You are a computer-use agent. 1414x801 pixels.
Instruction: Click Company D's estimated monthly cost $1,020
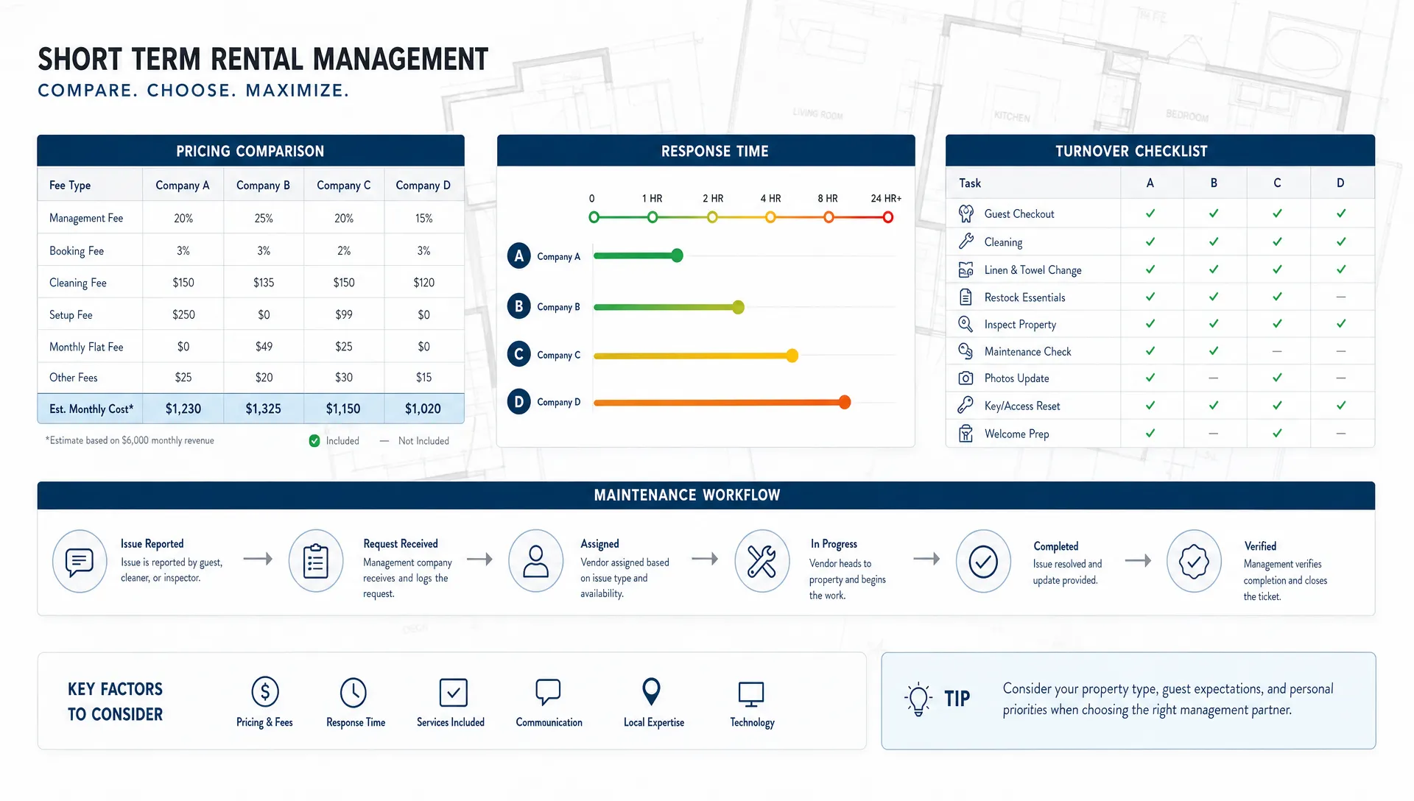[x=423, y=409]
